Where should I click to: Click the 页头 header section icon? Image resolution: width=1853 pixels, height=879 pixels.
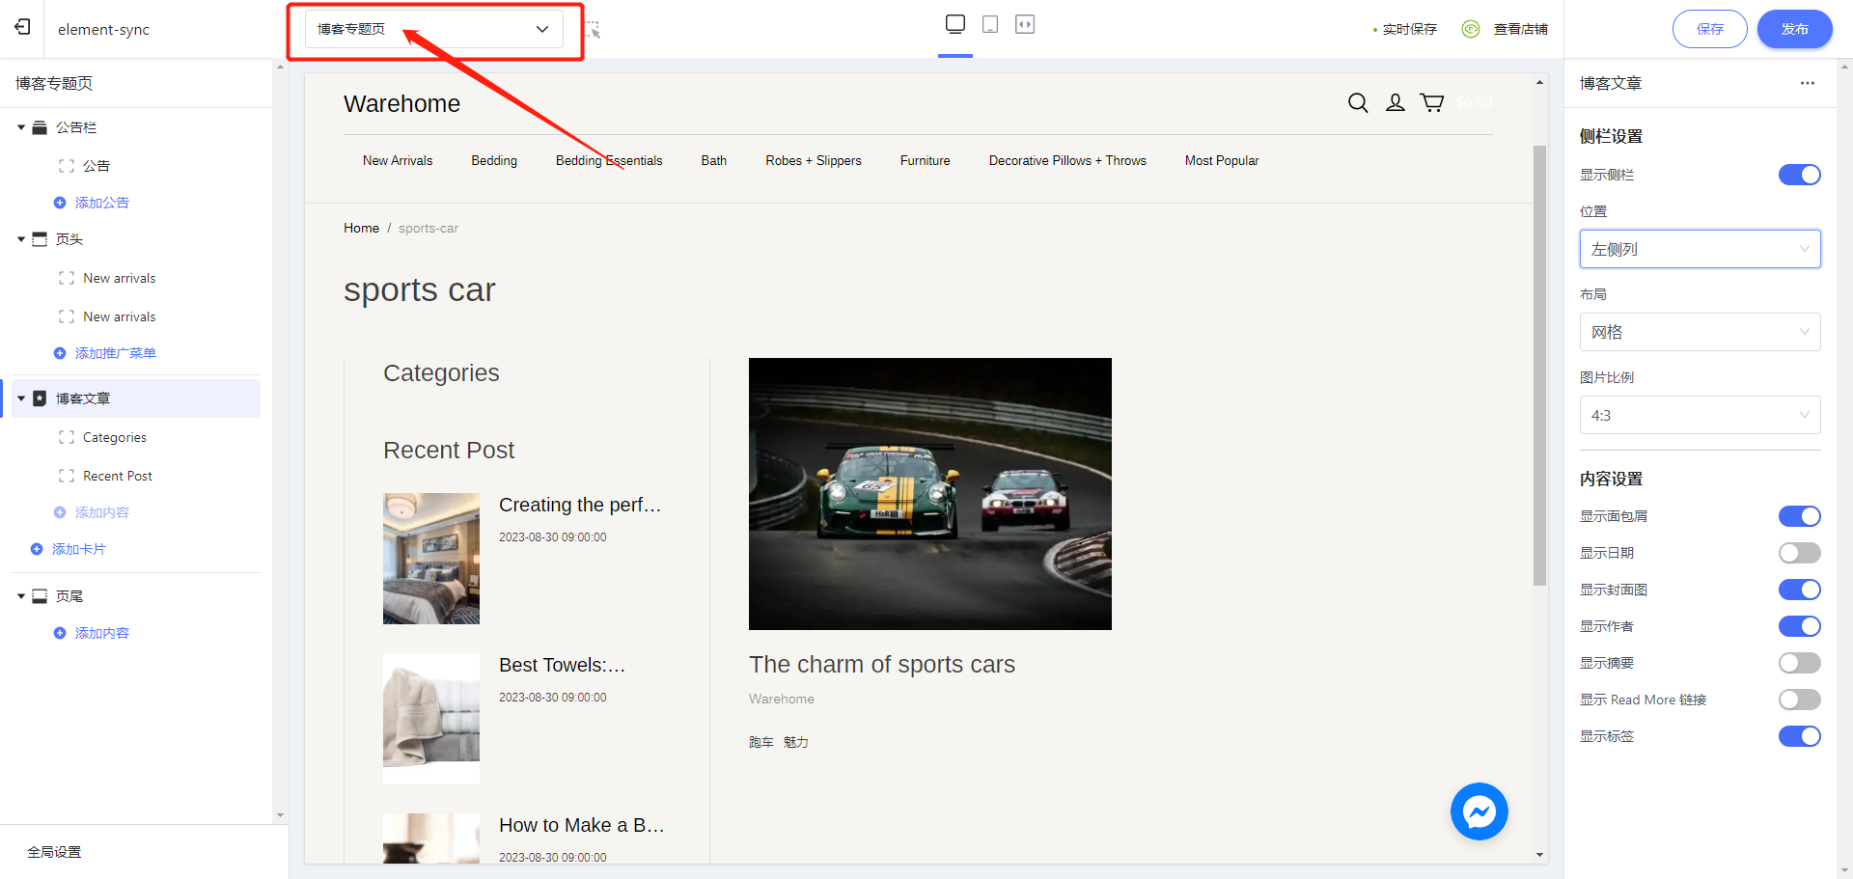40,239
